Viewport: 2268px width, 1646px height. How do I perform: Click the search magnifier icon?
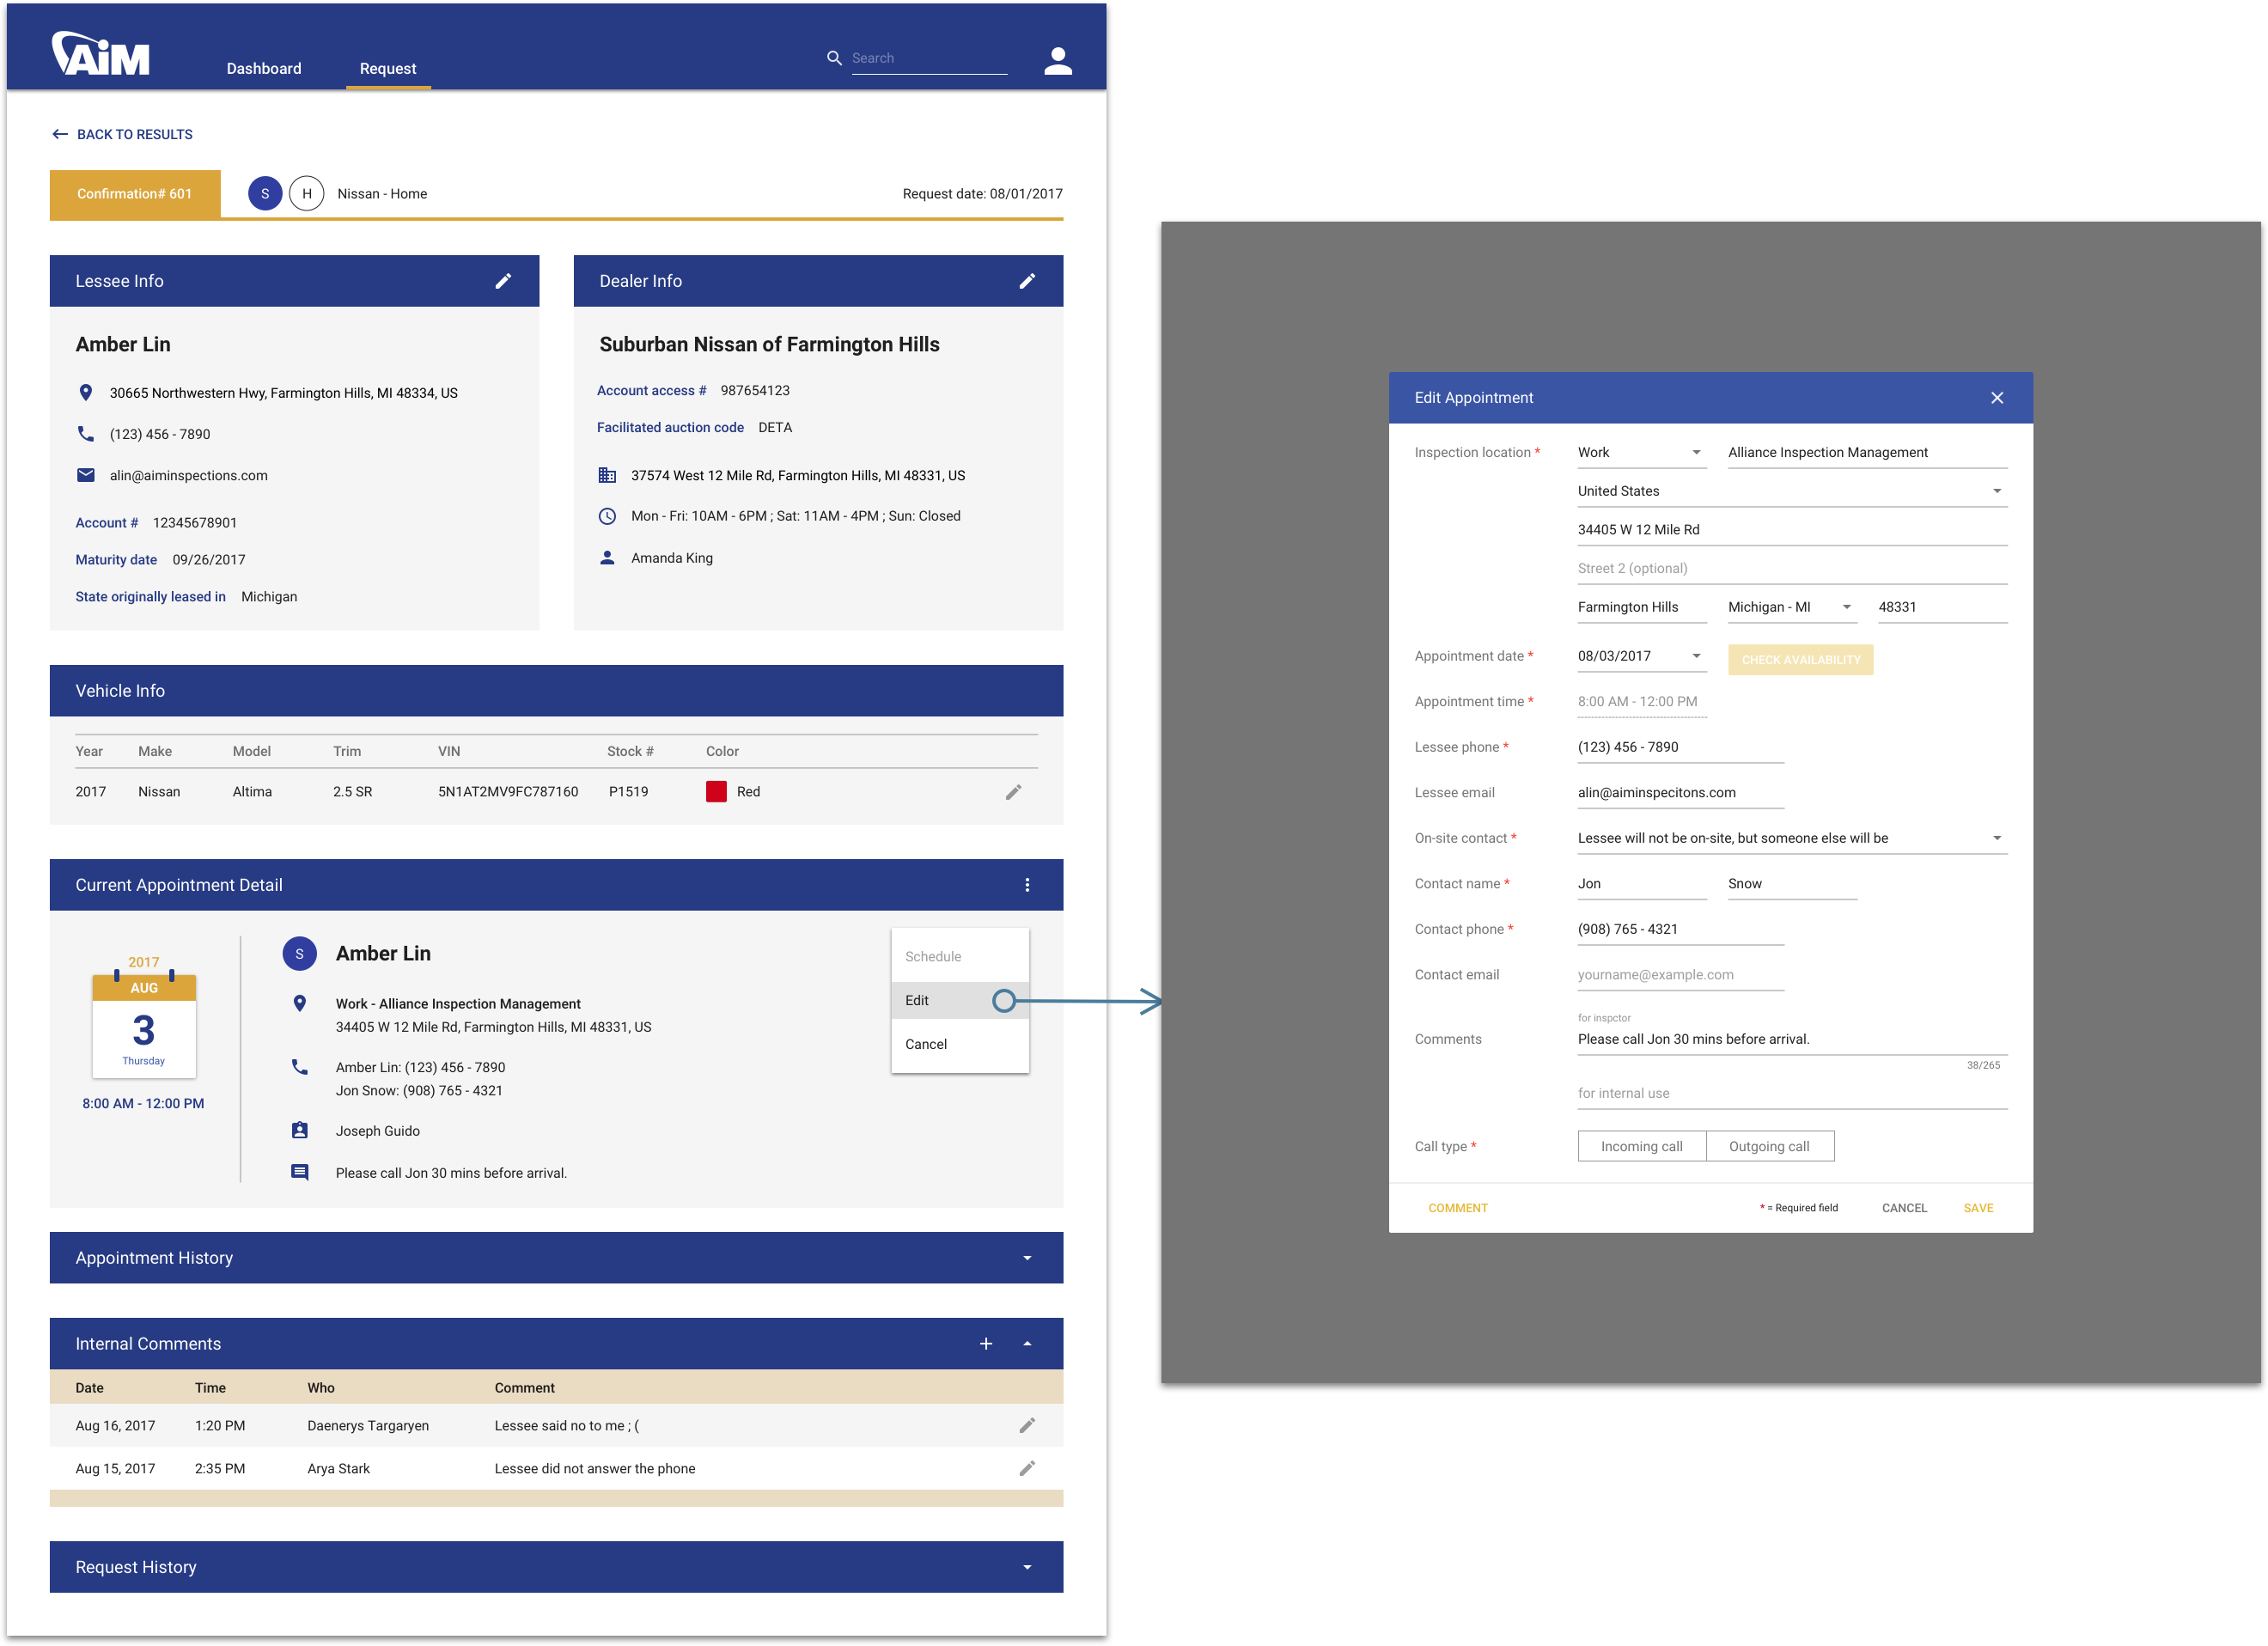pyautogui.click(x=834, y=58)
